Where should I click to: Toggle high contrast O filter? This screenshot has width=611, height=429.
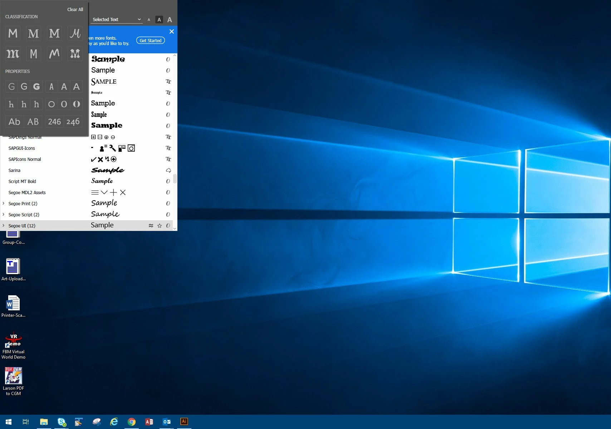pos(77,104)
